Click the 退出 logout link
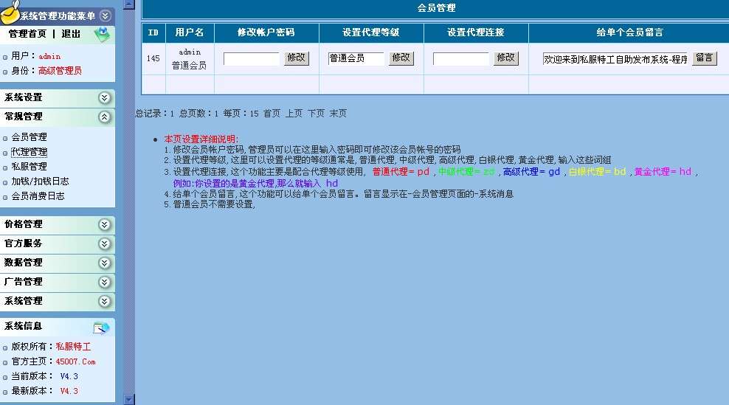 [71, 34]
